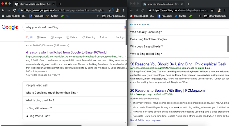Close the Bing search tab
The height and width of the screenshot is (126, 229).
coord(182,4)
